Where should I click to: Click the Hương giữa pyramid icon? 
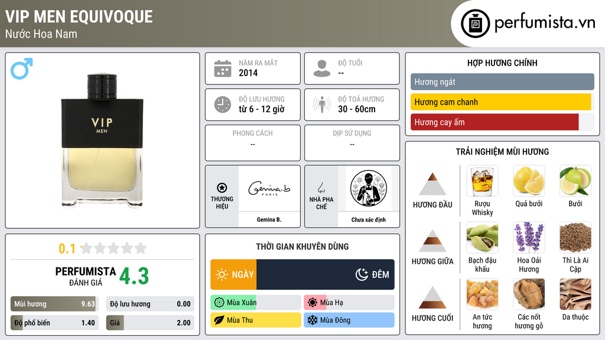pos(432,241)
